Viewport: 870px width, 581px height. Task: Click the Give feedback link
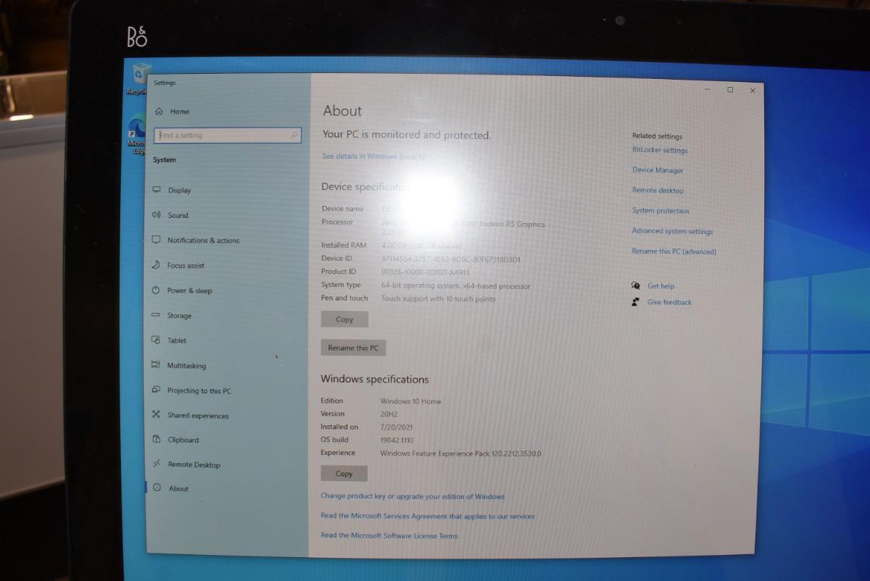coord(669,302)
